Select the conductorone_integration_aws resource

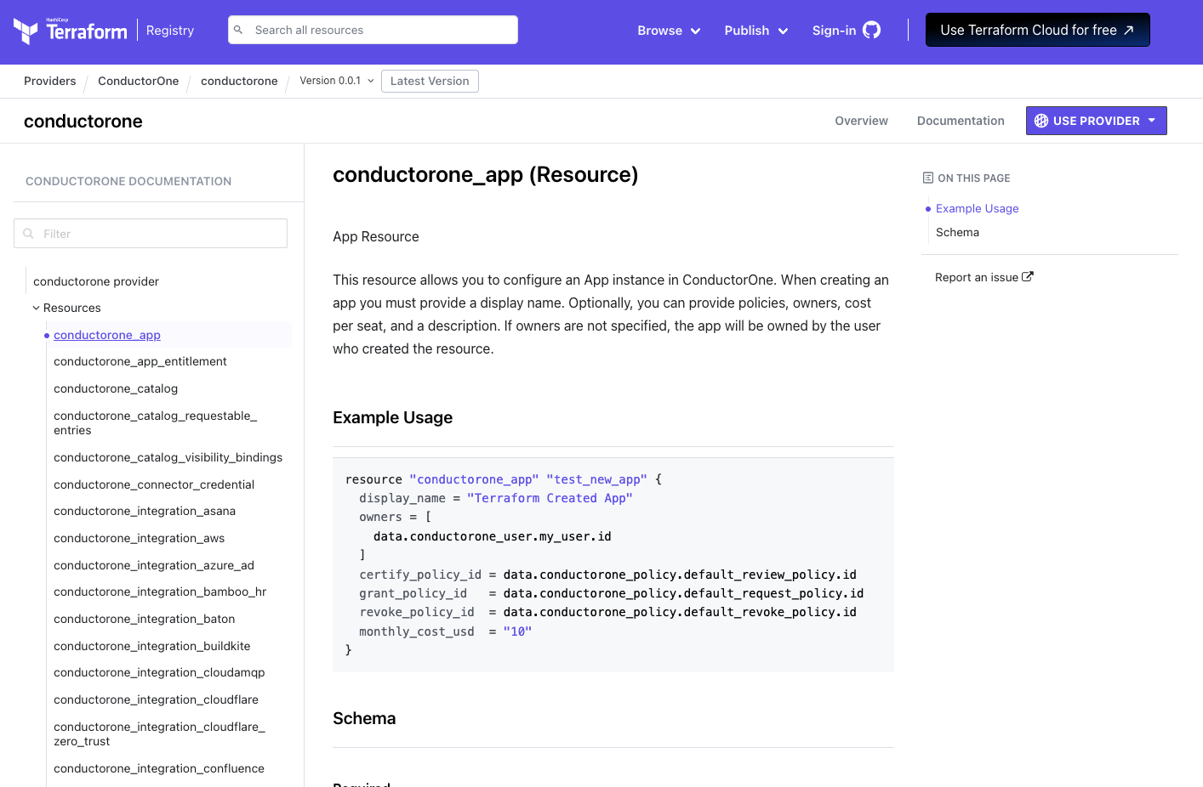(139, 538)
